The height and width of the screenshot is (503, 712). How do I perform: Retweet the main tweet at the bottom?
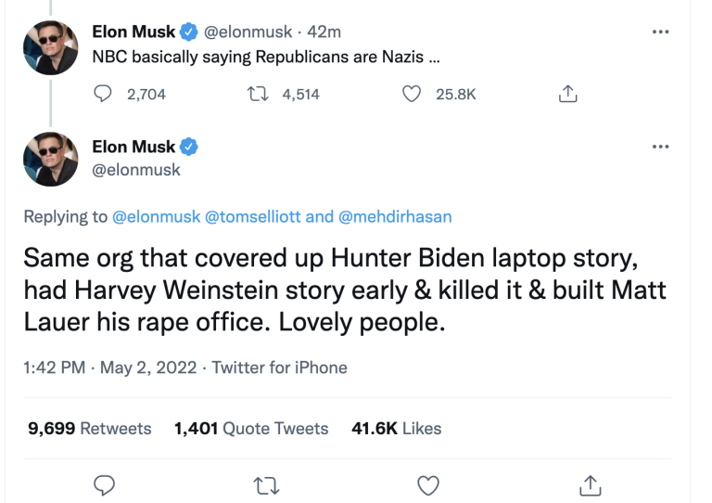coord(267,484)
